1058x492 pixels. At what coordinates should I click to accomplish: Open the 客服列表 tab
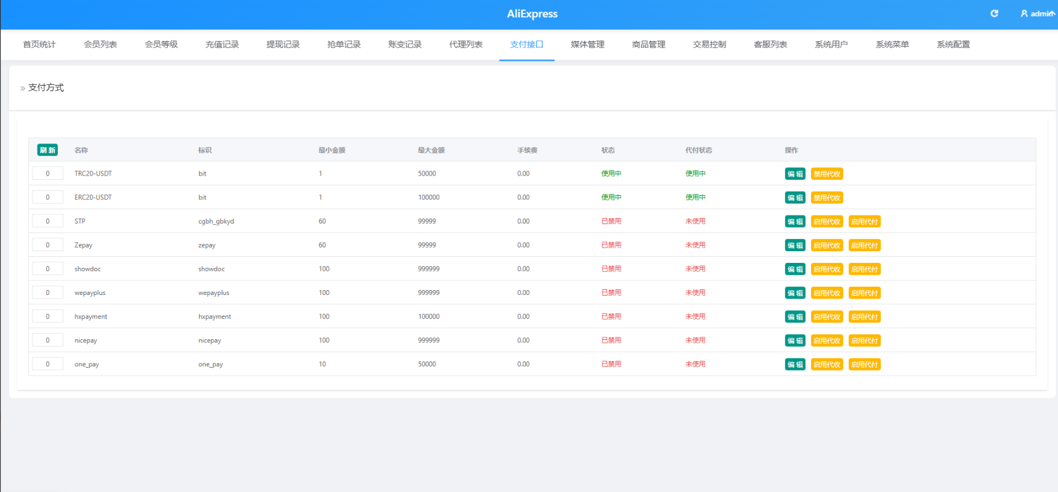(x=771, y=44)
